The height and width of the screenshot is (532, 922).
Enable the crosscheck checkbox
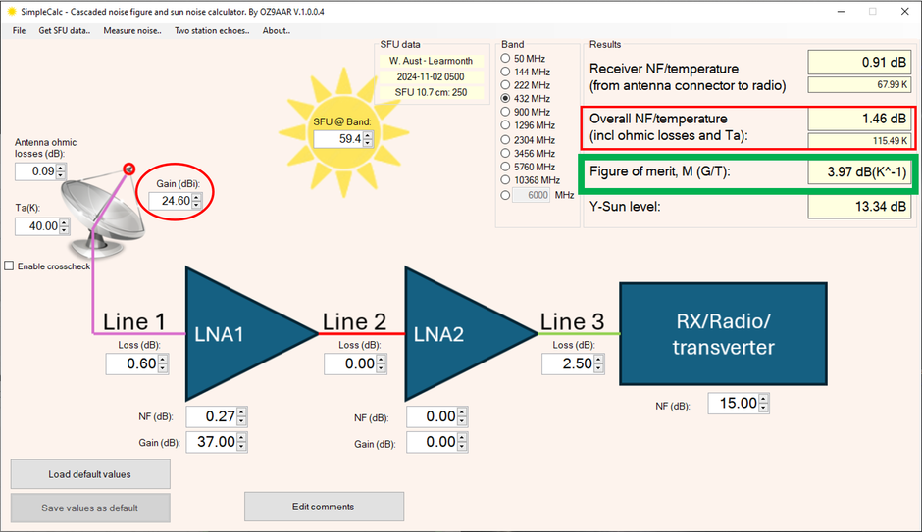[x=9, y=266]
